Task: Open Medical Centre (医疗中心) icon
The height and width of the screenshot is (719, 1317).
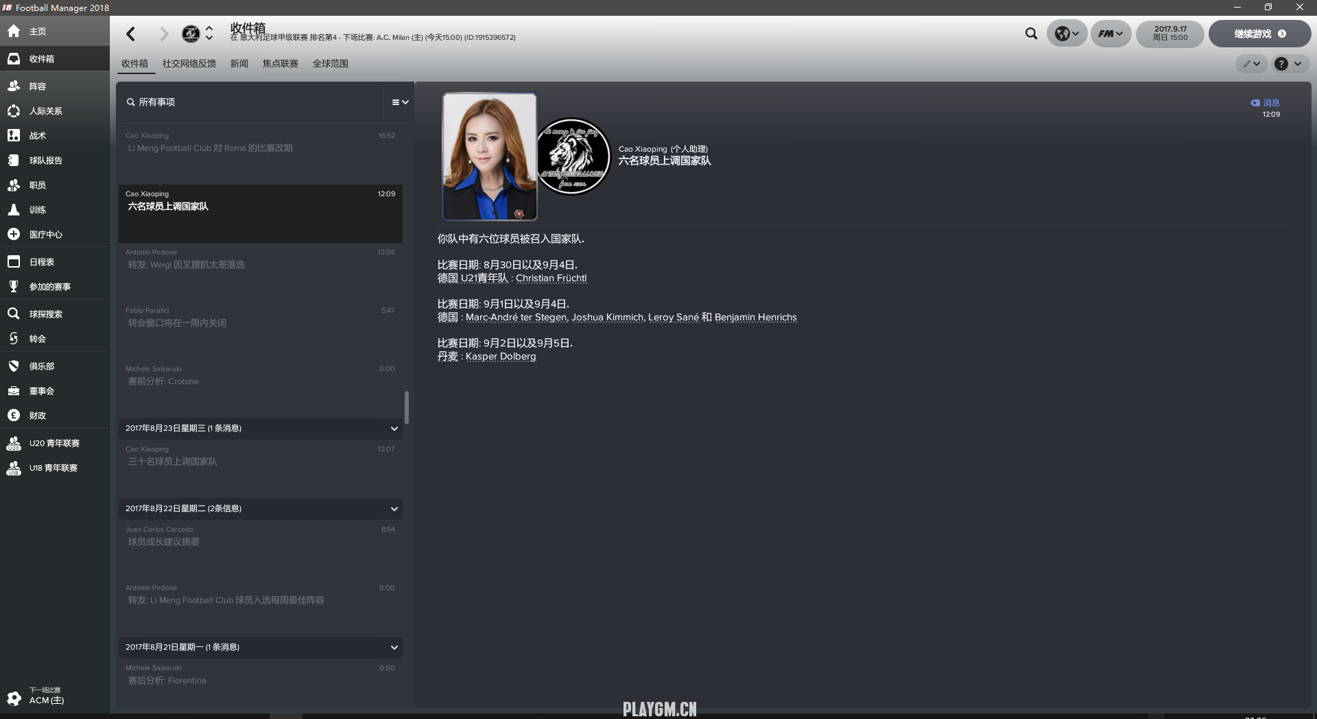Action: [x=14, y=235]
